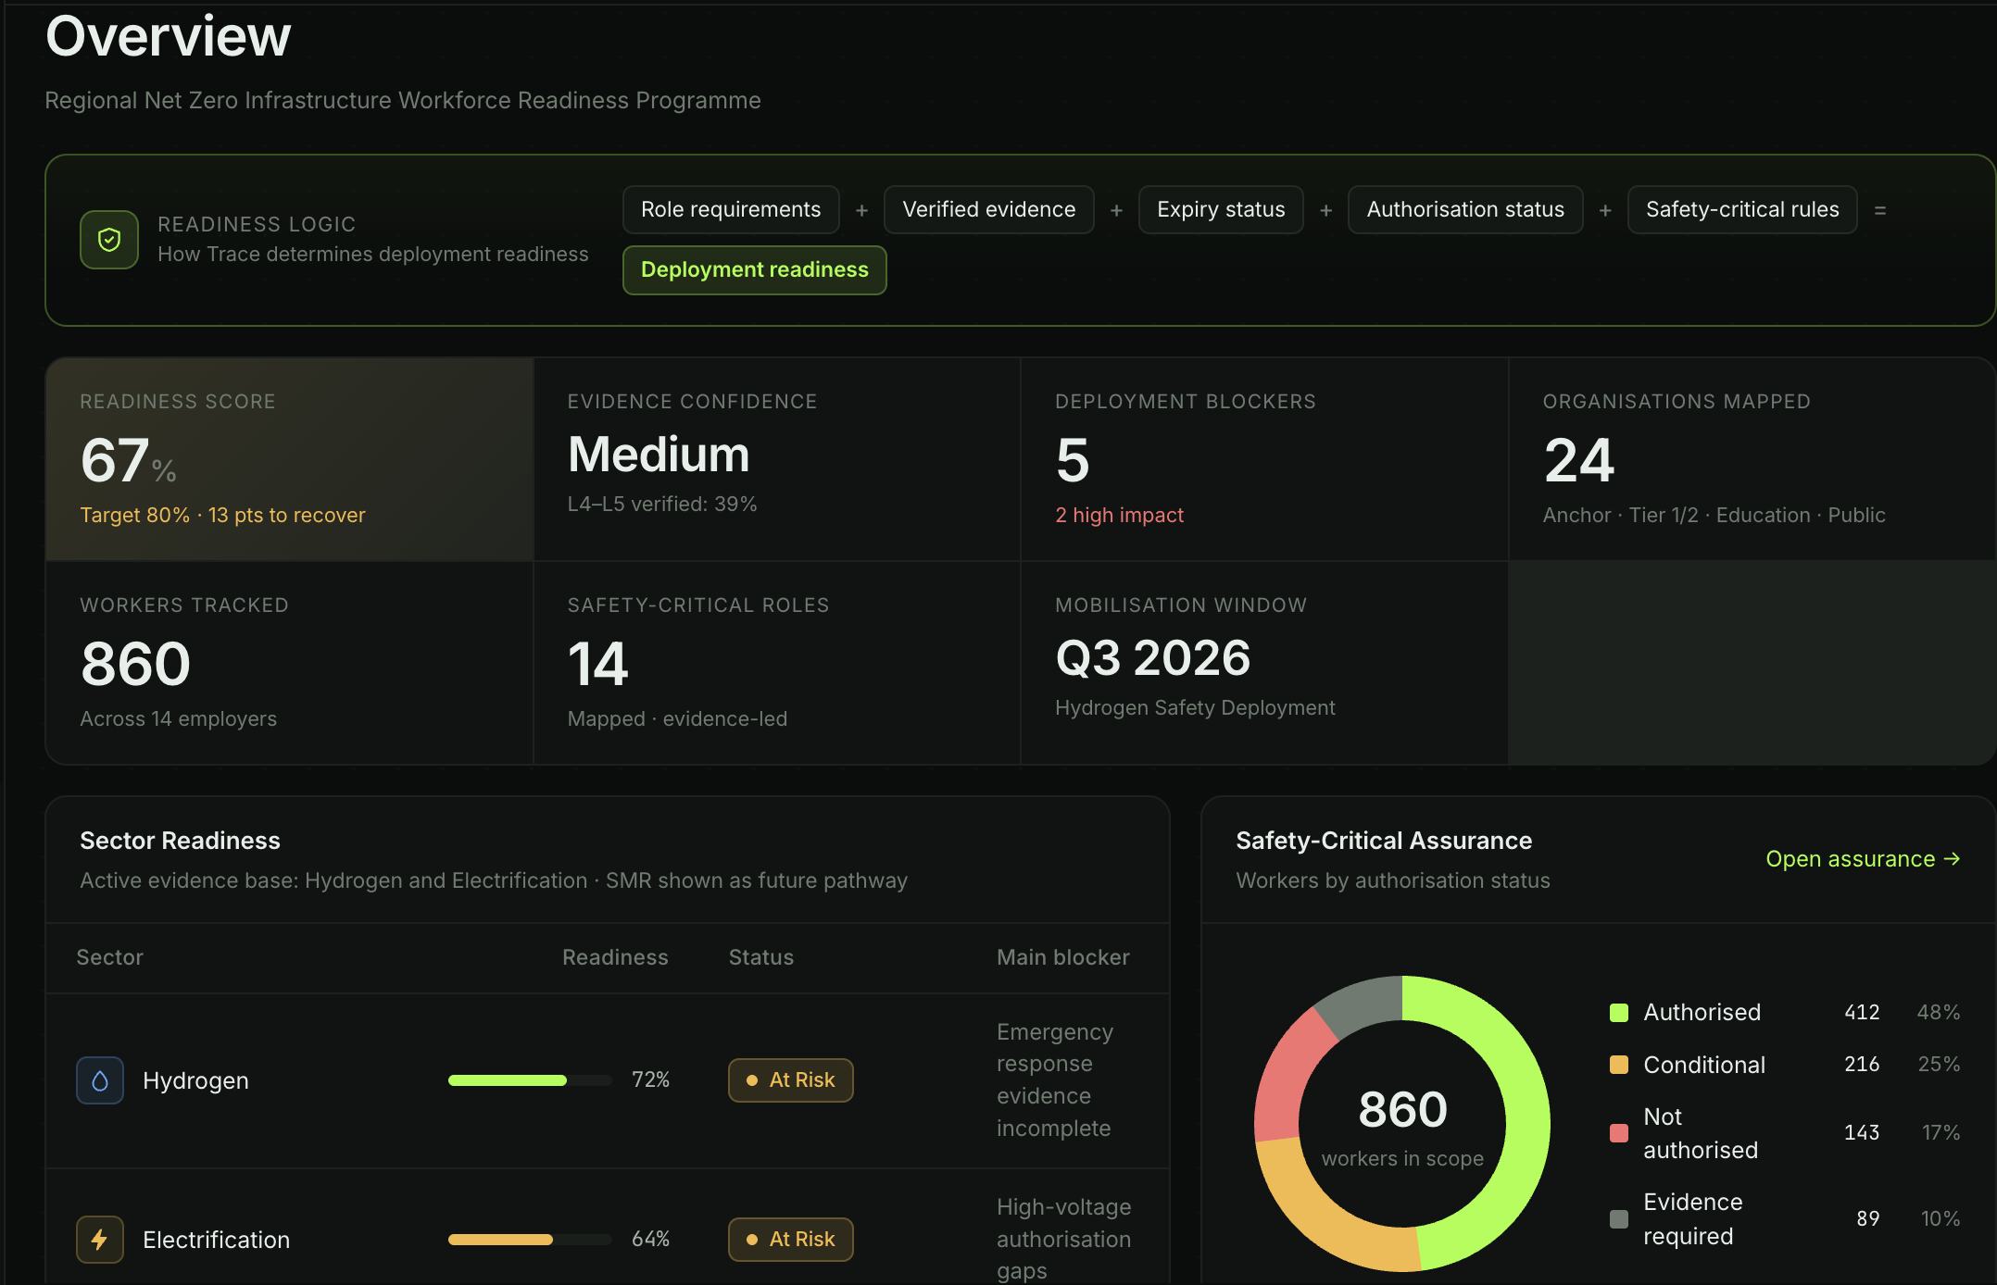
Task: Select the Authorisation status chip
Action: coord(1465,209)
